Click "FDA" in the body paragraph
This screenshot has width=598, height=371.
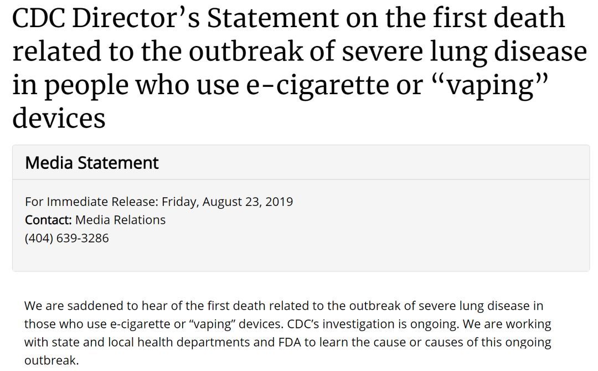tap(290, 342)
